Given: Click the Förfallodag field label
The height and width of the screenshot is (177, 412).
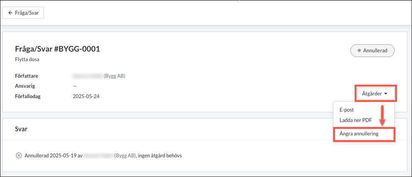Looking at the screenshot, I should (x=28, y=96).
